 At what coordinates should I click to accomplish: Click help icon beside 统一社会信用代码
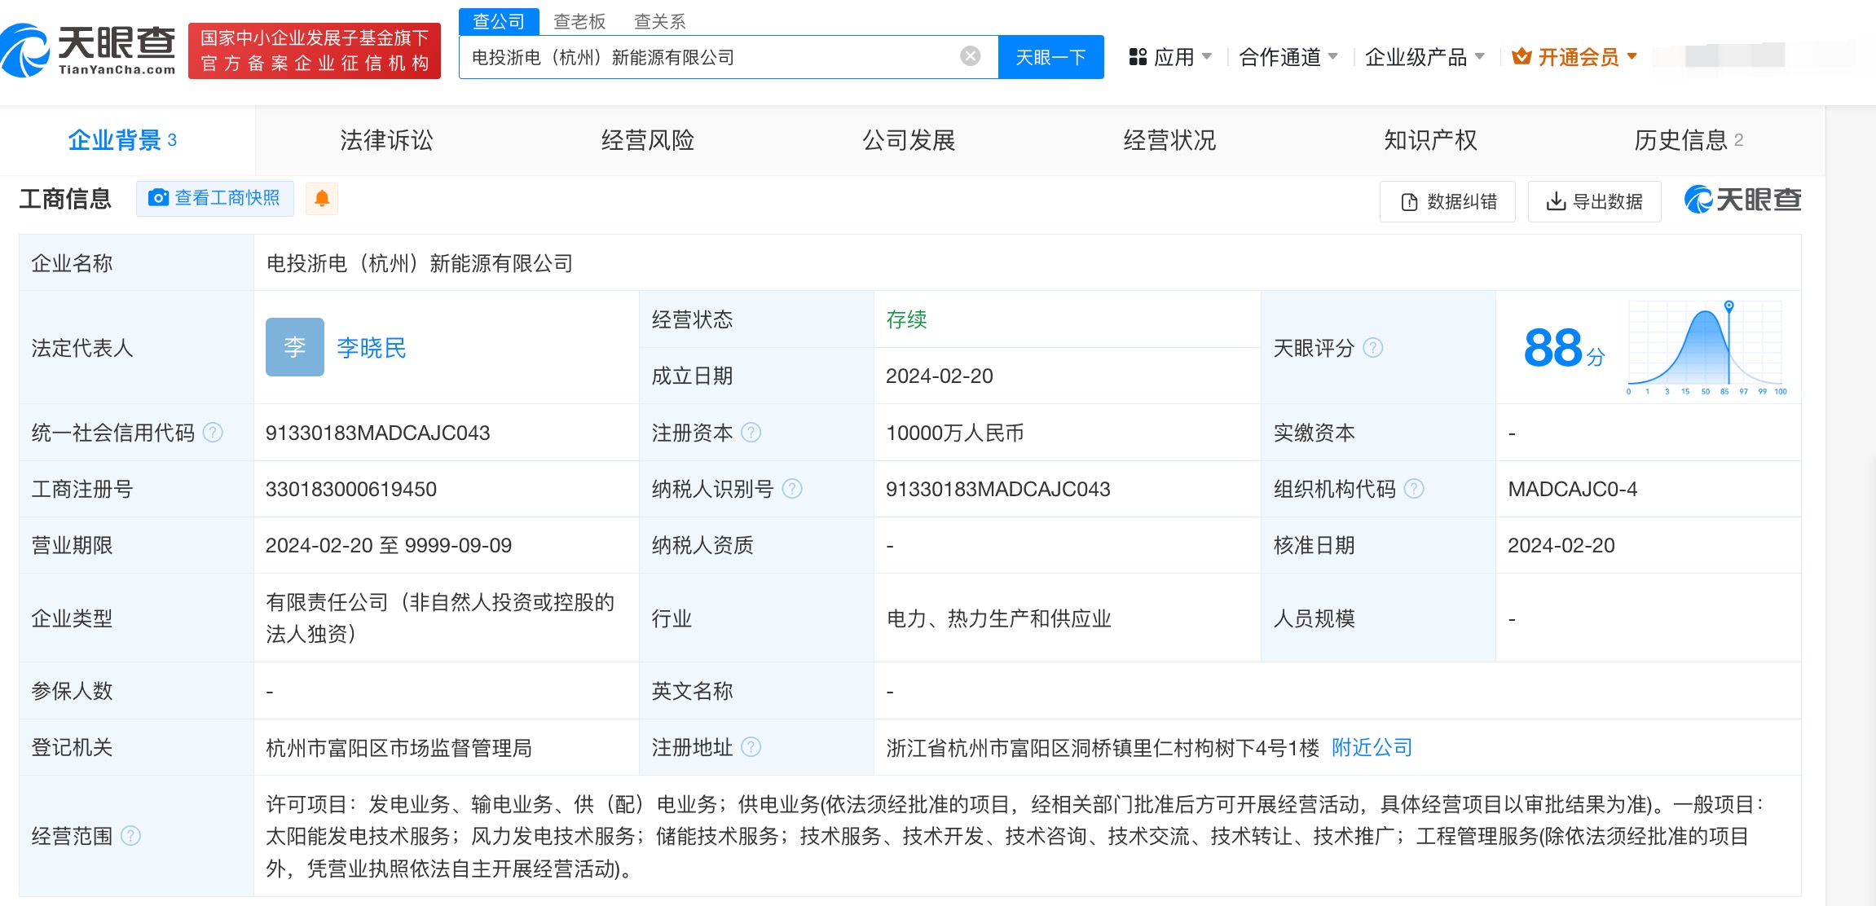pyautogui.click(x=213, y=433)
